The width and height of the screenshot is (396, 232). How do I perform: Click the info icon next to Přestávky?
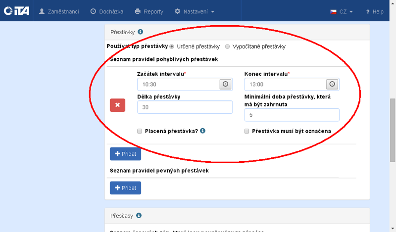coord(141,32)
